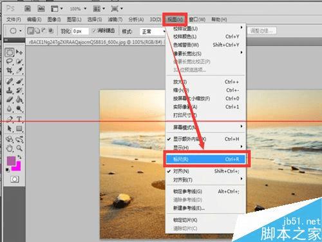Select the Spot Healing Brush tool
The width and height of the screenshot is (322, 242).
(x=10, y=81)
